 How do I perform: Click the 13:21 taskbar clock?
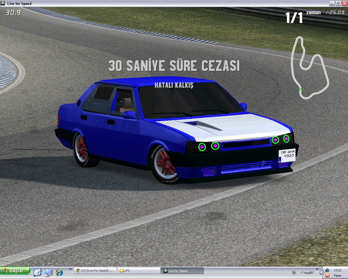coord(338,270)
